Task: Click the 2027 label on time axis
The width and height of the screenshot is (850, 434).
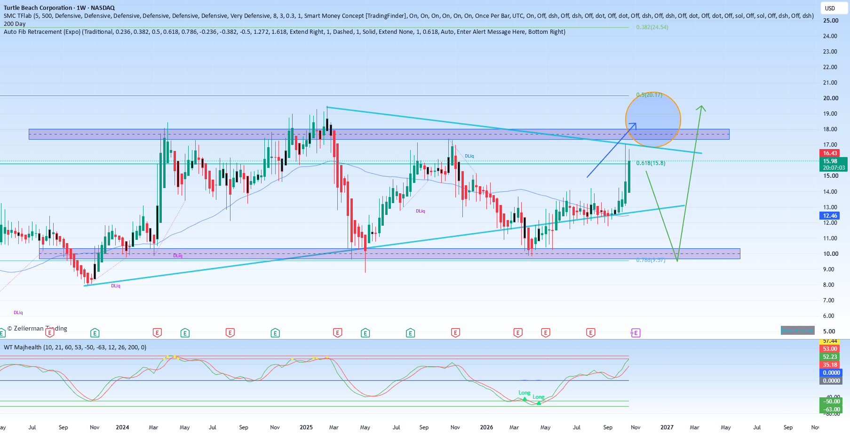Action: (667, 427)
